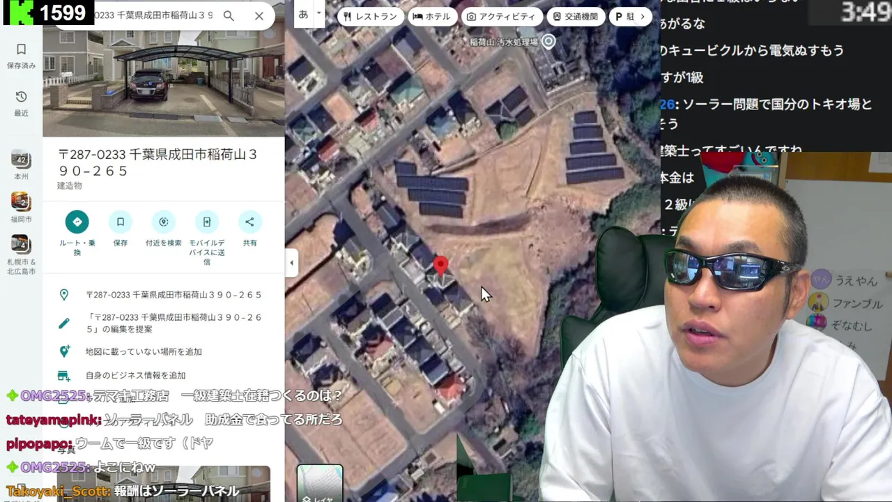Click the 保存 bookmark icon
Screen dimensions: 892x502
click(121, 222)
